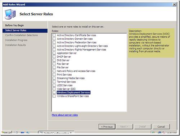Viewport: 180px width, 136px height.
Task: Enable the Application Server role checkbox
Action: click(x=54, y=53)
